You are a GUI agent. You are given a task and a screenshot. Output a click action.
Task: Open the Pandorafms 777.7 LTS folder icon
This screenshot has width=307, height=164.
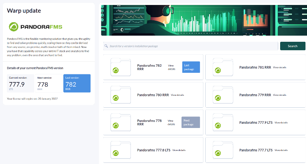(223, 150)
